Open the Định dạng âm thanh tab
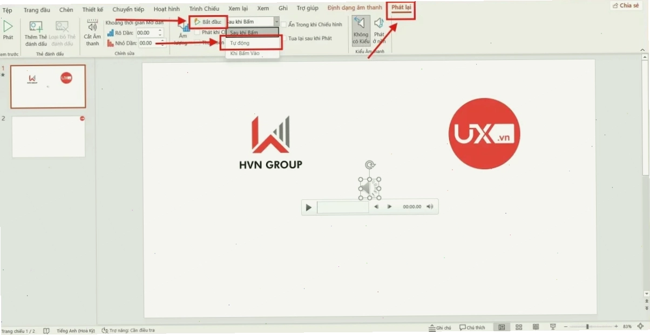The height and width of the screenshot is (335, 650). 355,8
